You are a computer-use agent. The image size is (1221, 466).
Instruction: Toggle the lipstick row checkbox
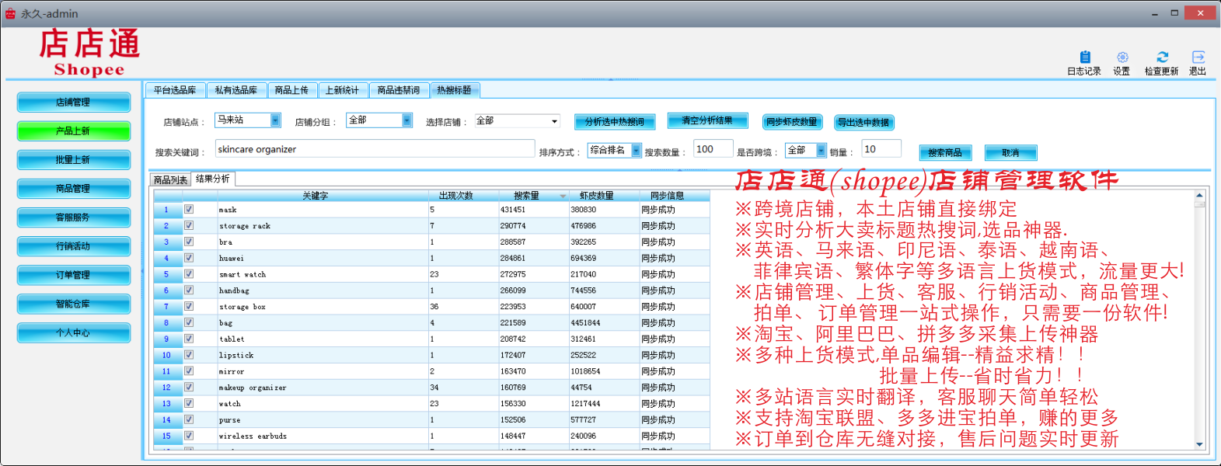tap(188, 355)
